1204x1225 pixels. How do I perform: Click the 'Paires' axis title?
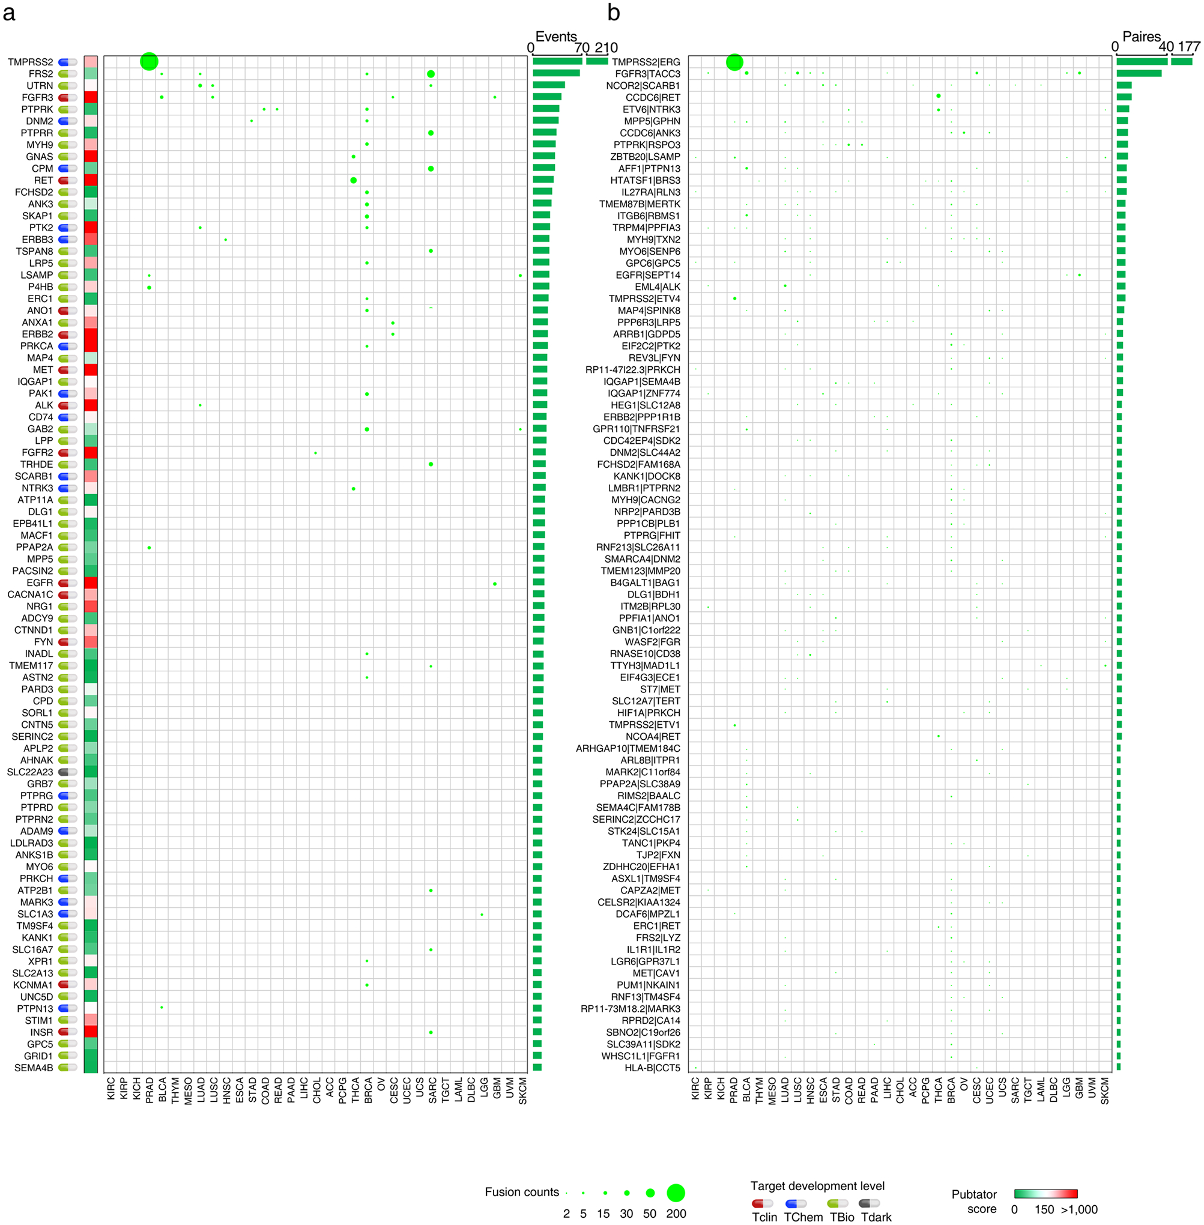click(1142, 37)
